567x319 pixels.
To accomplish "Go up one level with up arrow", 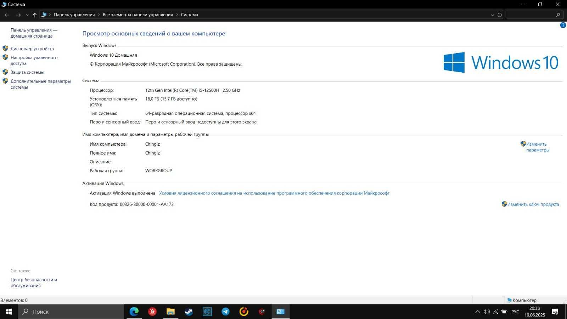I will (35, 15).
